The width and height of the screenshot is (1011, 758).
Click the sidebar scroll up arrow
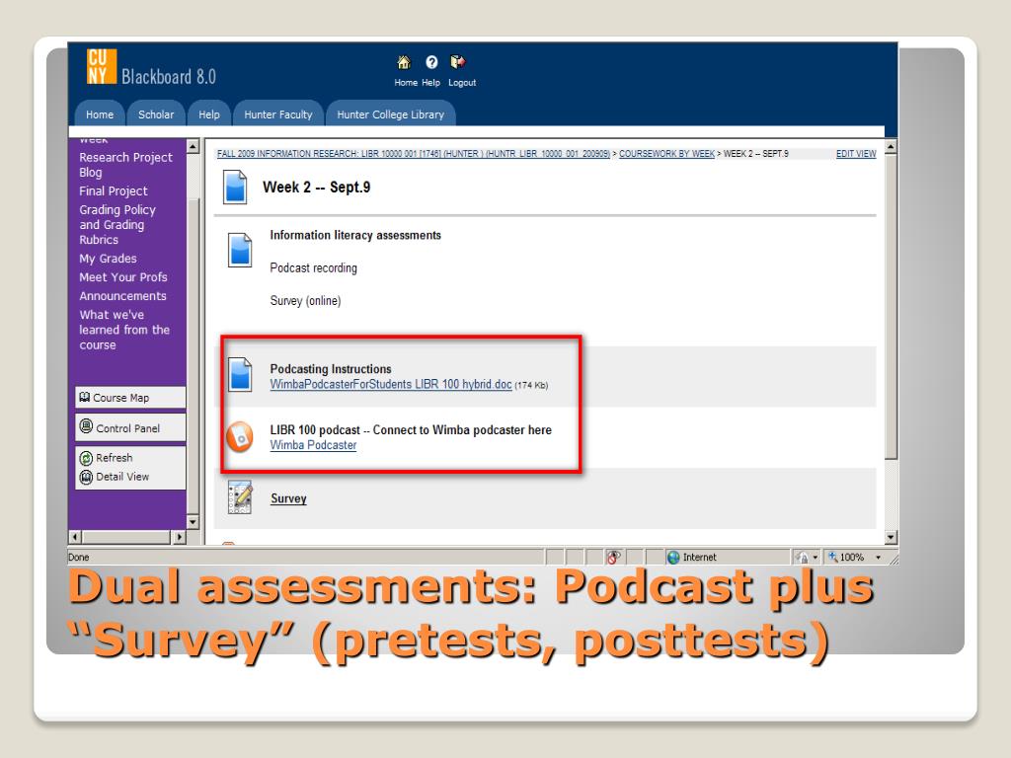(x=193, y=147)
